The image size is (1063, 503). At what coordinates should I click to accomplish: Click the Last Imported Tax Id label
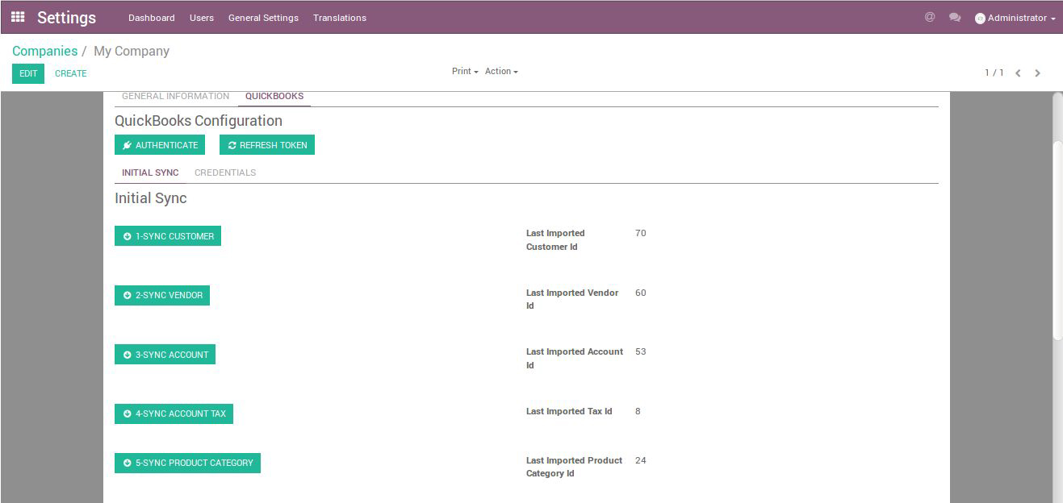click(x=569, y=411)
